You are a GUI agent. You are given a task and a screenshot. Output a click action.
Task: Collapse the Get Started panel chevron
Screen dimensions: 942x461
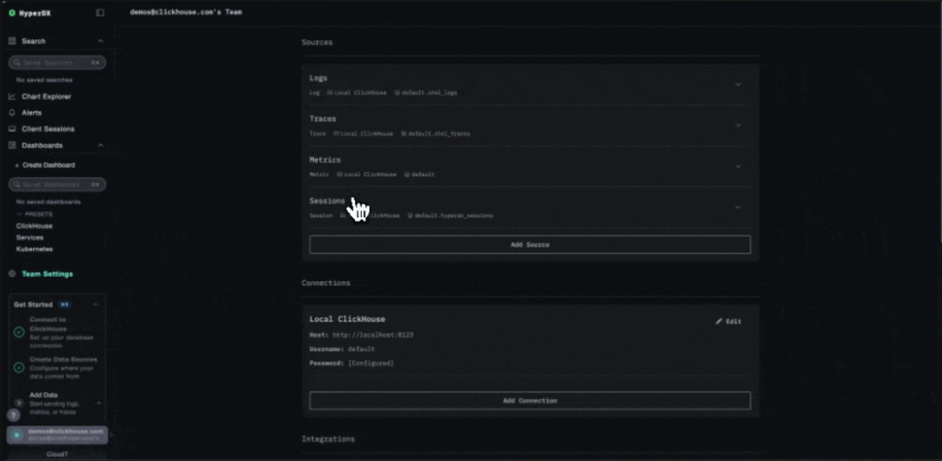pos(95,304)
